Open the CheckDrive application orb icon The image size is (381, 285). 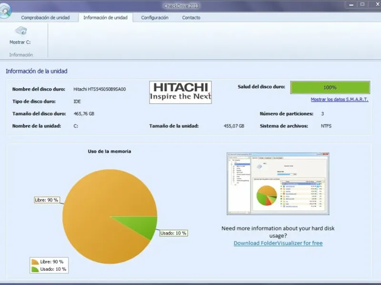(x=5, y=9)
